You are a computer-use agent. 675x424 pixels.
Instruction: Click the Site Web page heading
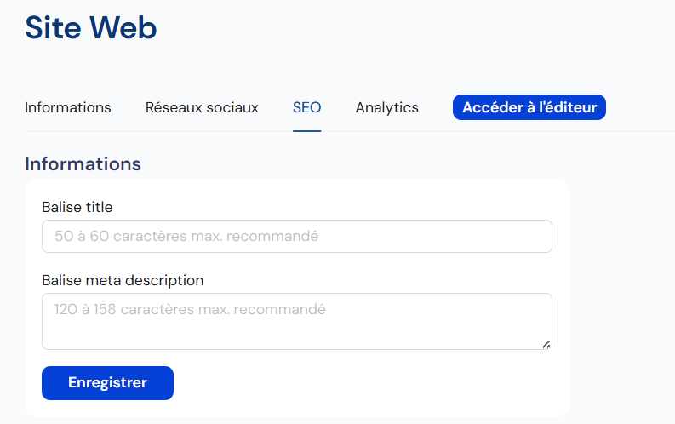[x=91, y=27]
